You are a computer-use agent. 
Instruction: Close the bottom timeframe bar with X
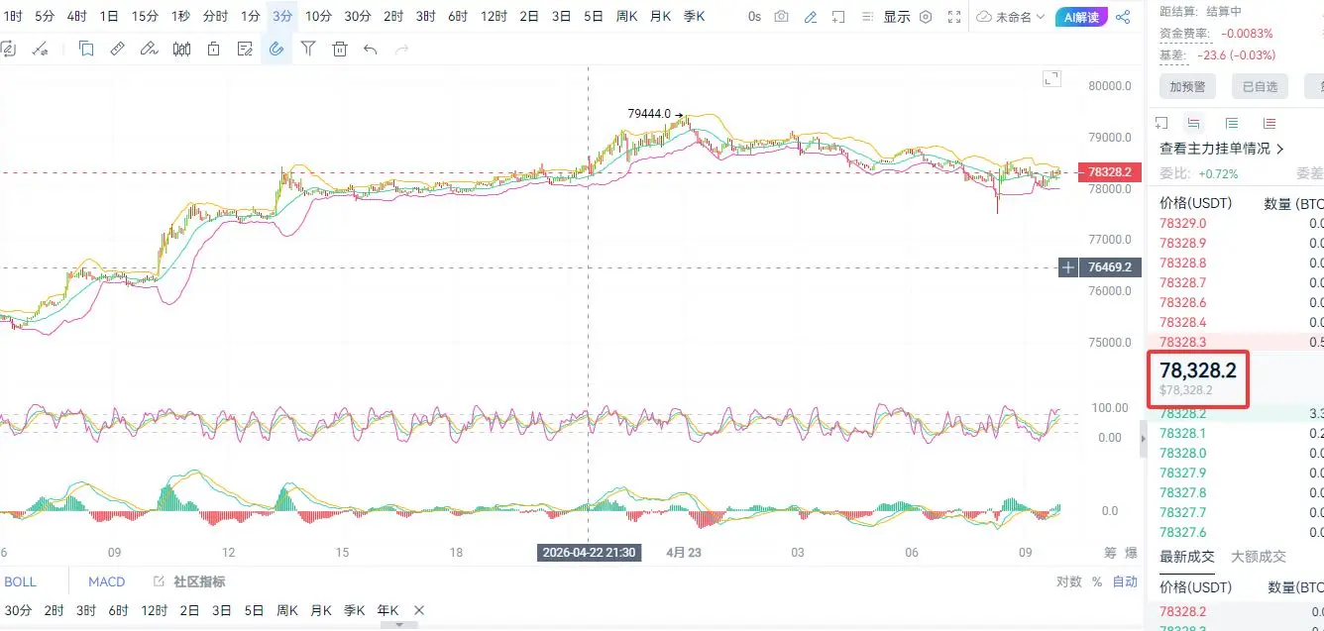point(419,610)
